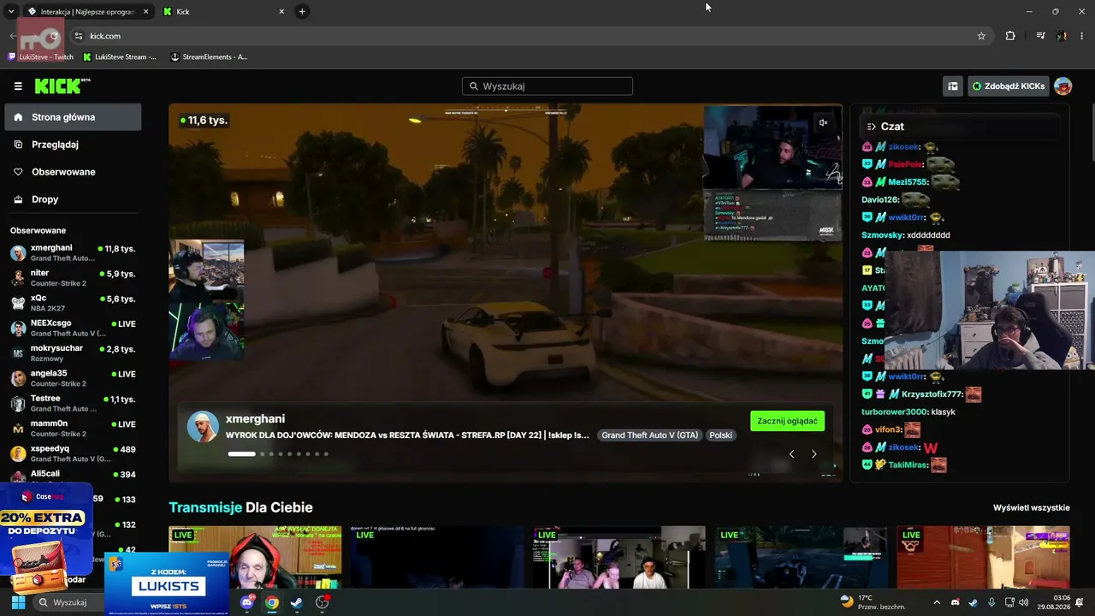
Task: Open the Windows Start menu
Action: point(17,602)
